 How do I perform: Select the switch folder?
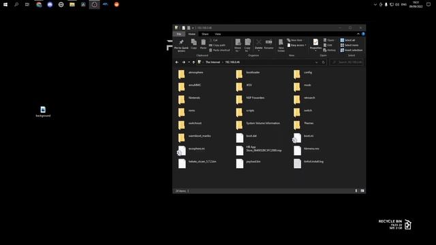click(x=302, y=112)
